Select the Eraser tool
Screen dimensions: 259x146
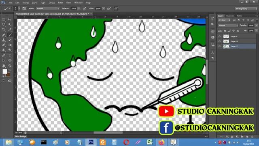4,45
